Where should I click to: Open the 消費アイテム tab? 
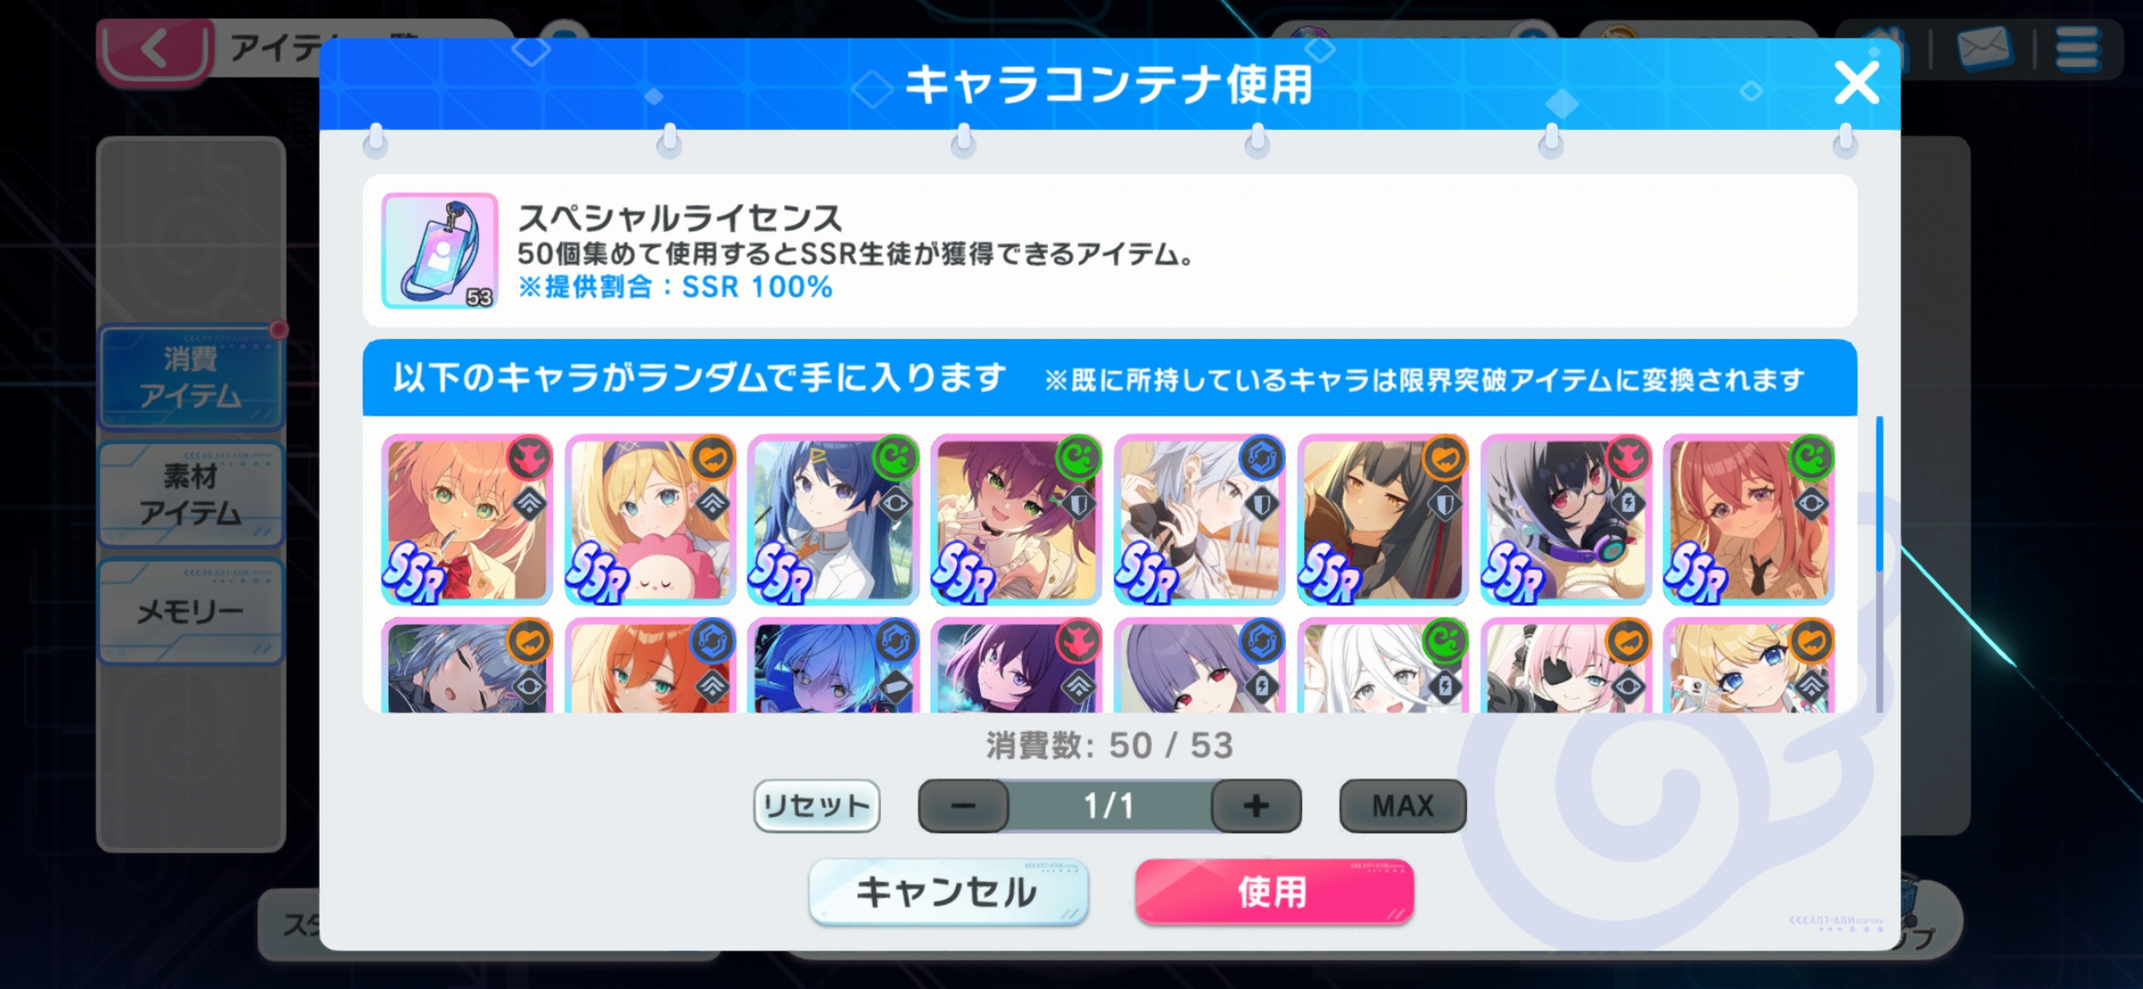pos(190,377)
